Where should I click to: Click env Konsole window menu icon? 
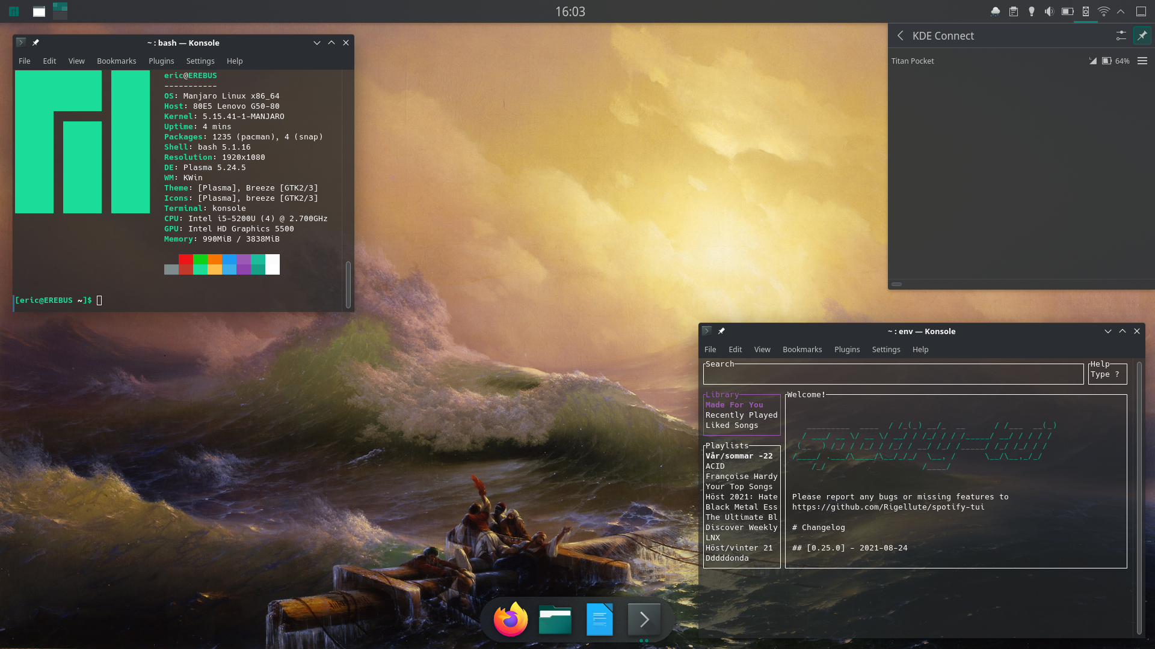coord(707,331)
